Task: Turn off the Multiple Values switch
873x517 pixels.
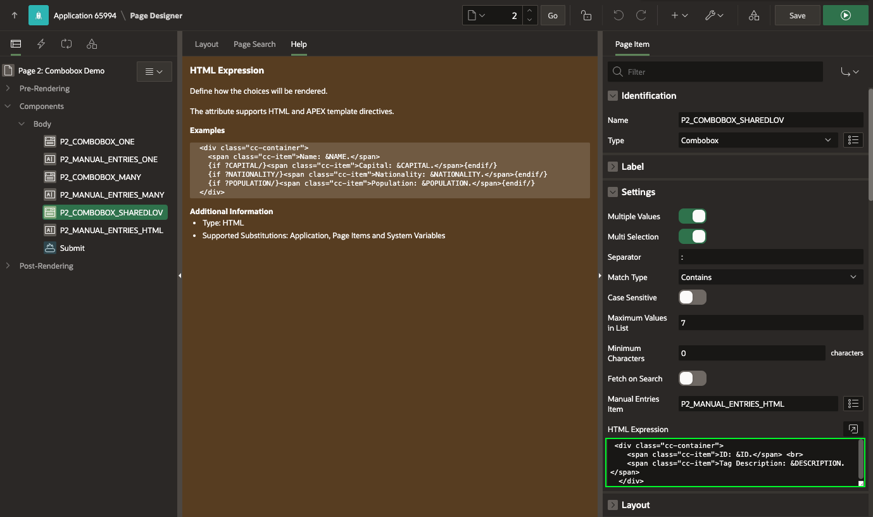Action: coord(692,217)
